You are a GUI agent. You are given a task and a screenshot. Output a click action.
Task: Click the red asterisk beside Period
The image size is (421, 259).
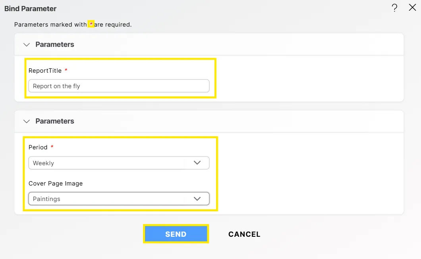(x=52, y=147)
